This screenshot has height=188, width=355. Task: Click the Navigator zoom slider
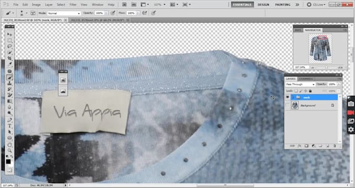(326, 67)
